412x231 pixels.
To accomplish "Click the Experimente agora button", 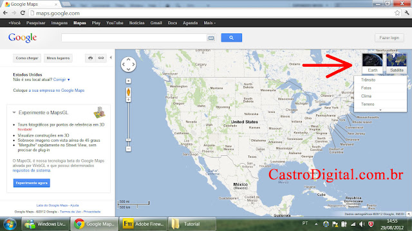I will click(32, 183).
